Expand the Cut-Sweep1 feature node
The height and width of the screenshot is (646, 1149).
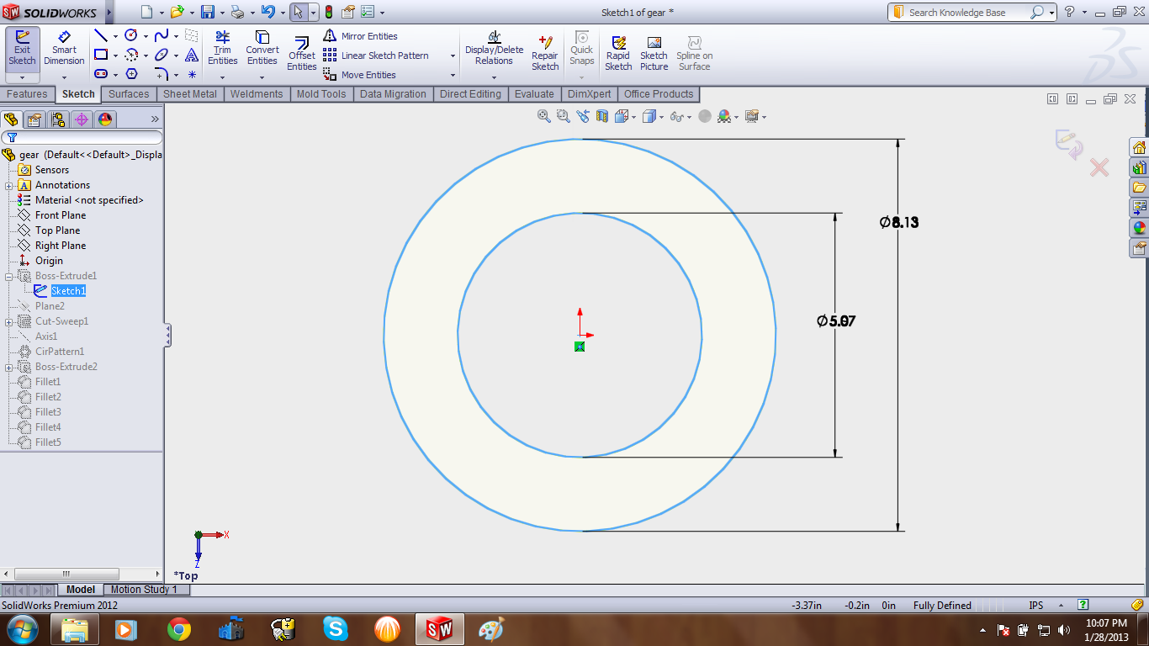pyautogui.click(x=9, y=321)
